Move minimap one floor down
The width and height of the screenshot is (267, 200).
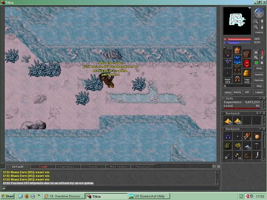(262, 27)
